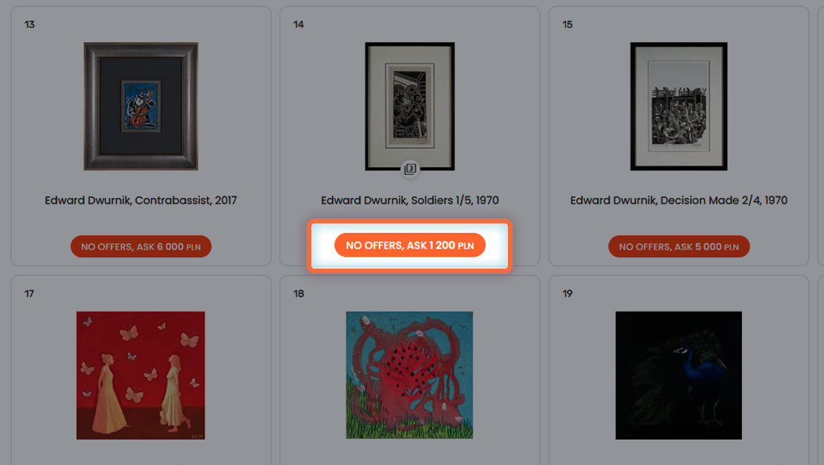The height and width of the screenshot is (465, 824).
Task: Open the 'Edward Dwurnik, Decision Made 2/4, 1970' title
Action: (679, 200)
